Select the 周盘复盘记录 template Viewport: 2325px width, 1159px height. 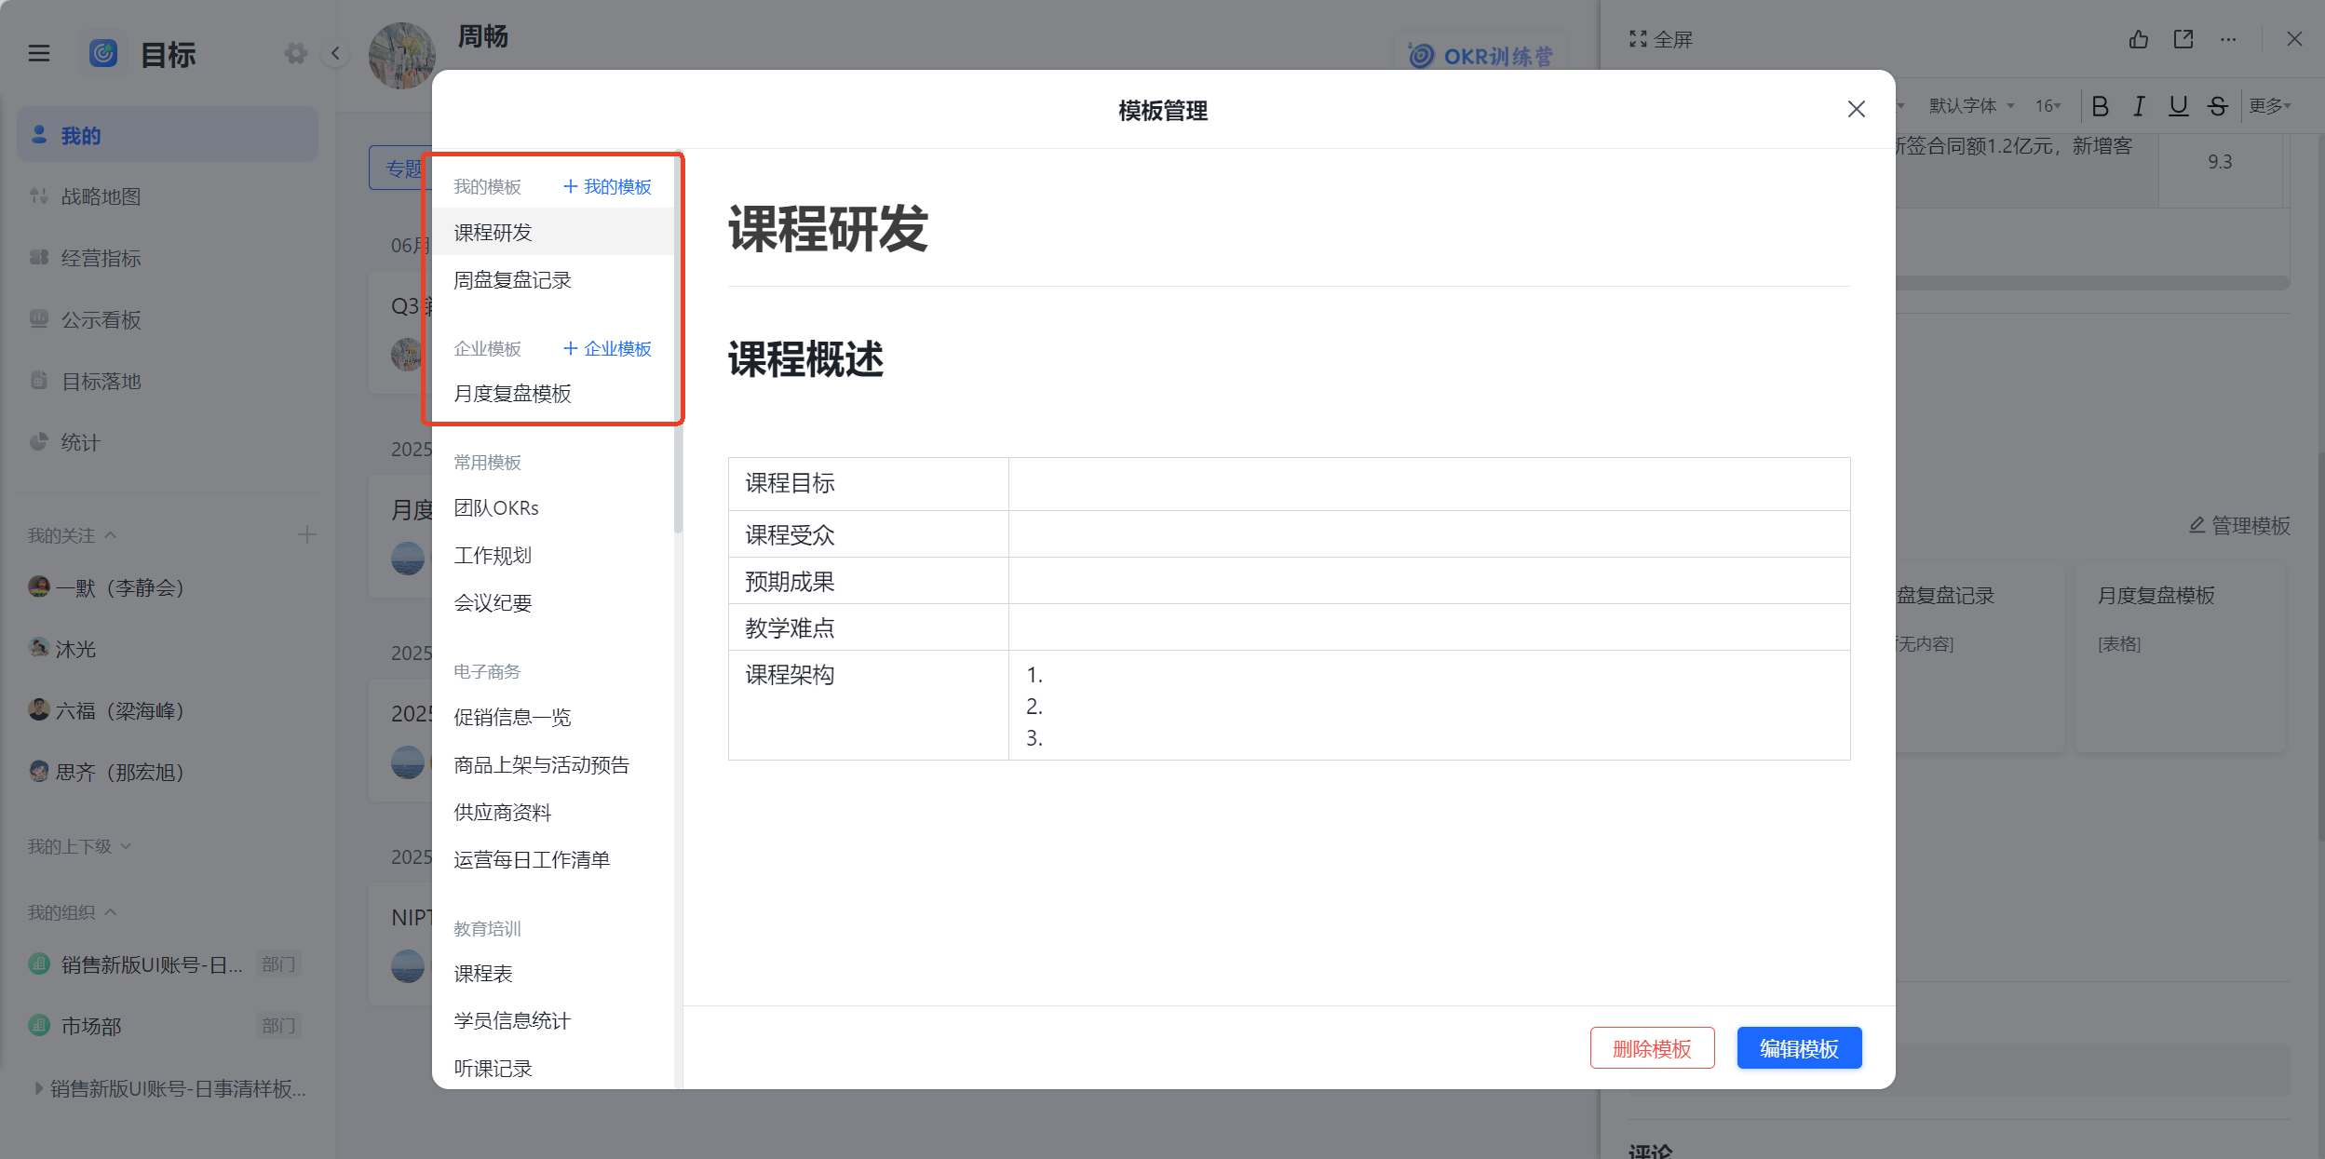554,279
